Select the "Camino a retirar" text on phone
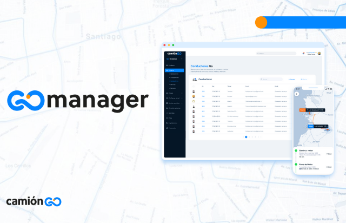This screenshot has height=223, width=346. [306, 150]
